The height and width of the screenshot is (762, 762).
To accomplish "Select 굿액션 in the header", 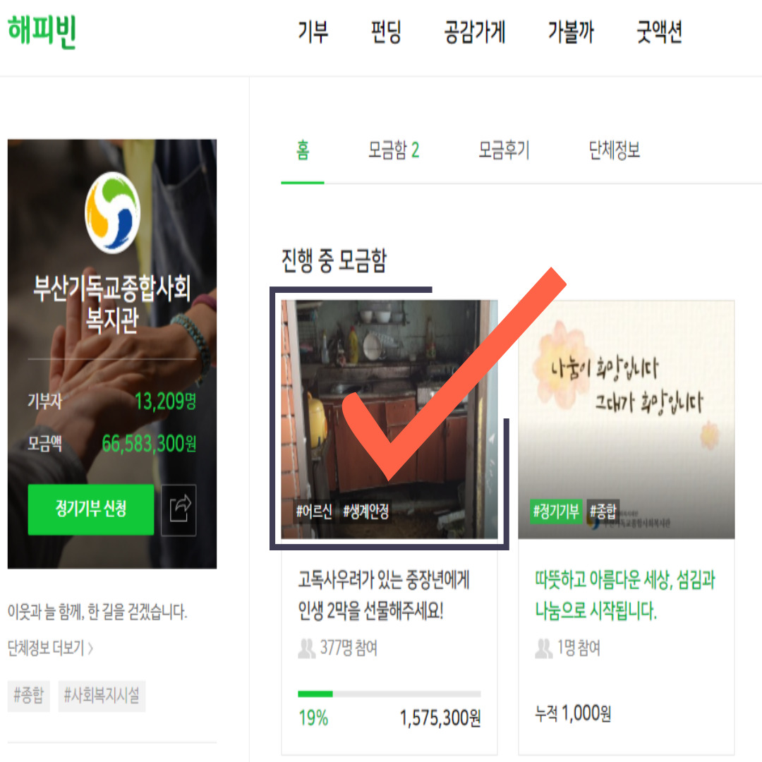I will [x=660, y=32].
